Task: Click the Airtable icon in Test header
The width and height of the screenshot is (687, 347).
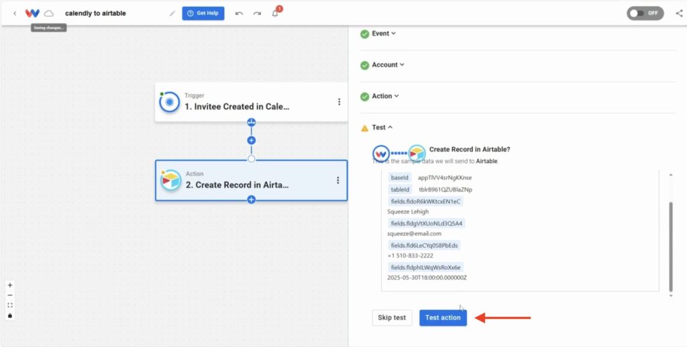Action: coord(417,153)
